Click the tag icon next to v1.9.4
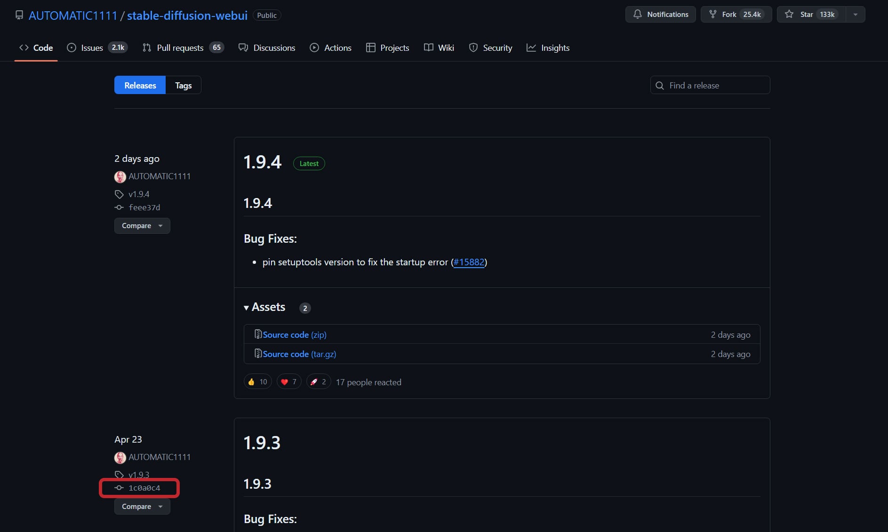The width and height of the screenshot is (888, 532). [119, 194]
